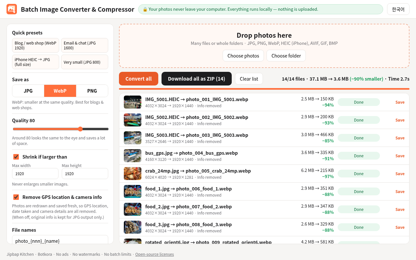Screen dimensions: 416x260
Task: Toggle Remove GPS location & camera info
Action: (x=16, y=197)
